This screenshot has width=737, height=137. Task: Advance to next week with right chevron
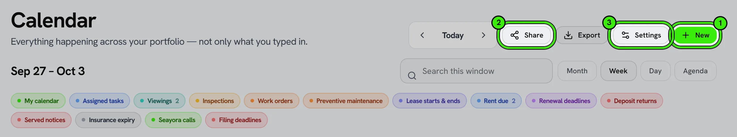(483, 35)
